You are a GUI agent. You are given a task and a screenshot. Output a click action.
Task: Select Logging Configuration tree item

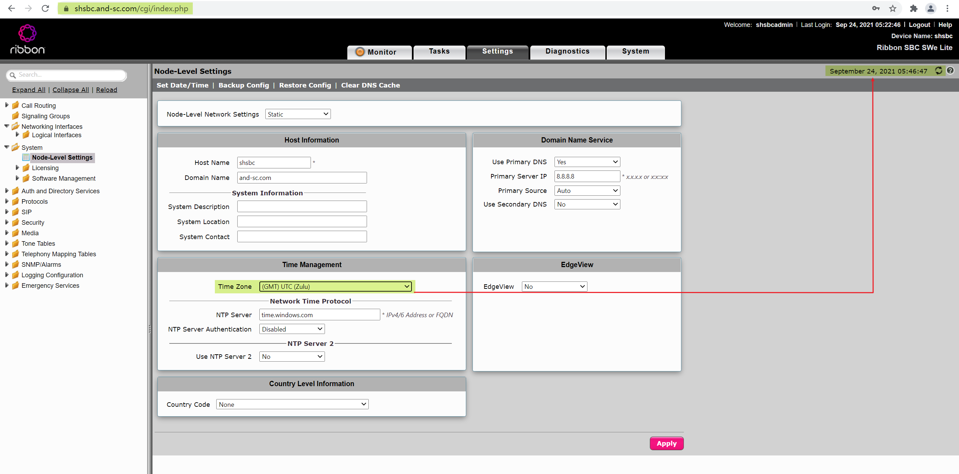[52, 275]
